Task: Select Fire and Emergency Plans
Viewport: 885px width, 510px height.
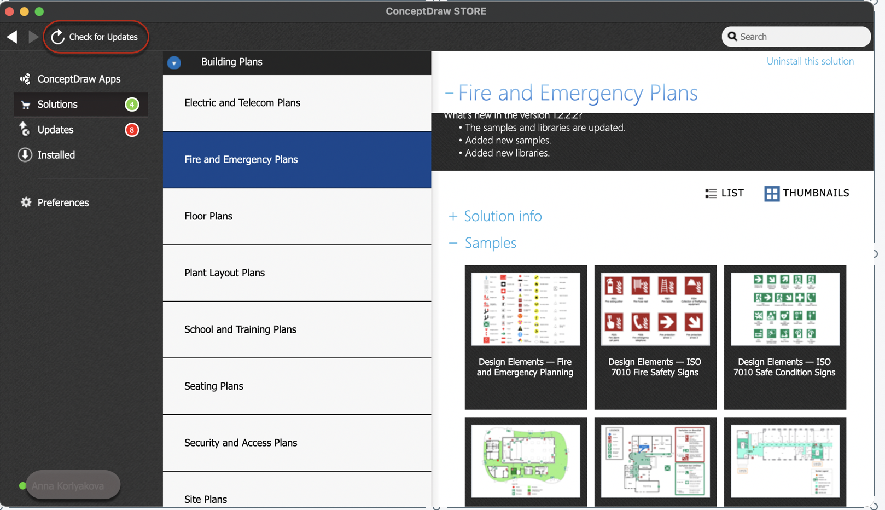Action: pos(297,160)
